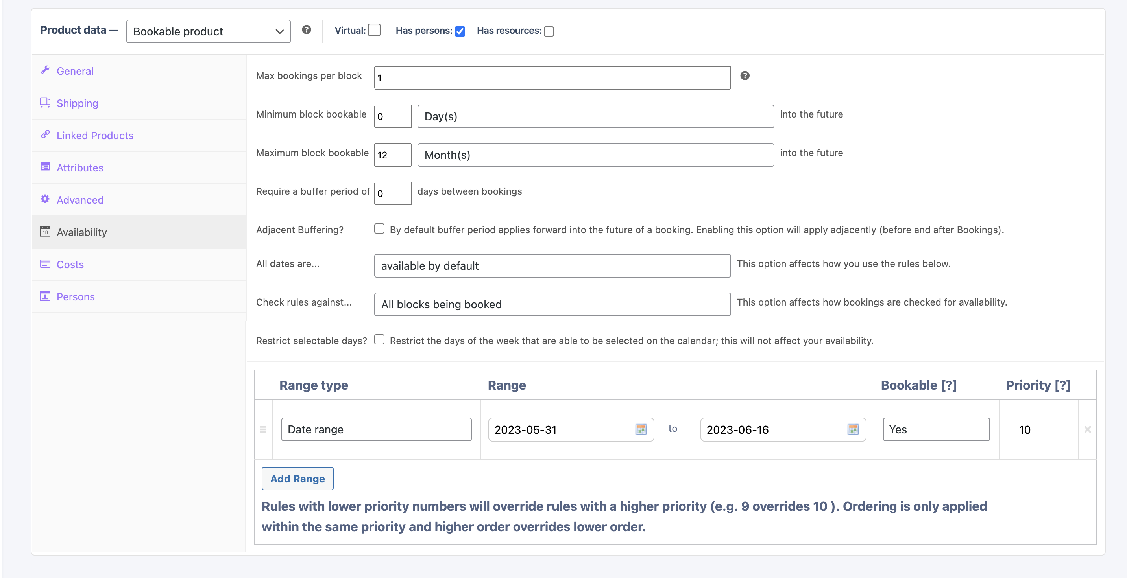Click the wrench icon beside General
Screen dimensions: 1127x578
click(x=45, y=70)
